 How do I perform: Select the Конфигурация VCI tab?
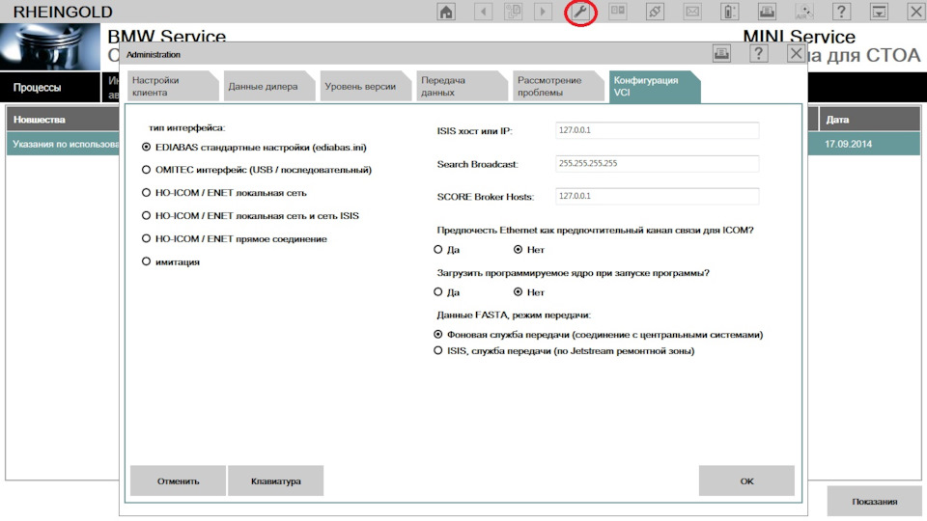click(654, 86)
